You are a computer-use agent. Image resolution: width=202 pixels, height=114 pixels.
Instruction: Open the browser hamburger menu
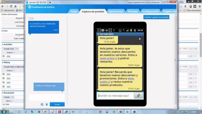pos(200,6)
